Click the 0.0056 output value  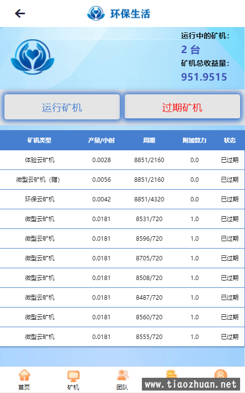coord(102,180)
